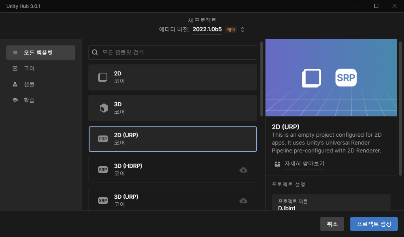Click the 2D (URP) title in the details panel
The width and height of the screenshot is (404, 237).
coord(286,127)
